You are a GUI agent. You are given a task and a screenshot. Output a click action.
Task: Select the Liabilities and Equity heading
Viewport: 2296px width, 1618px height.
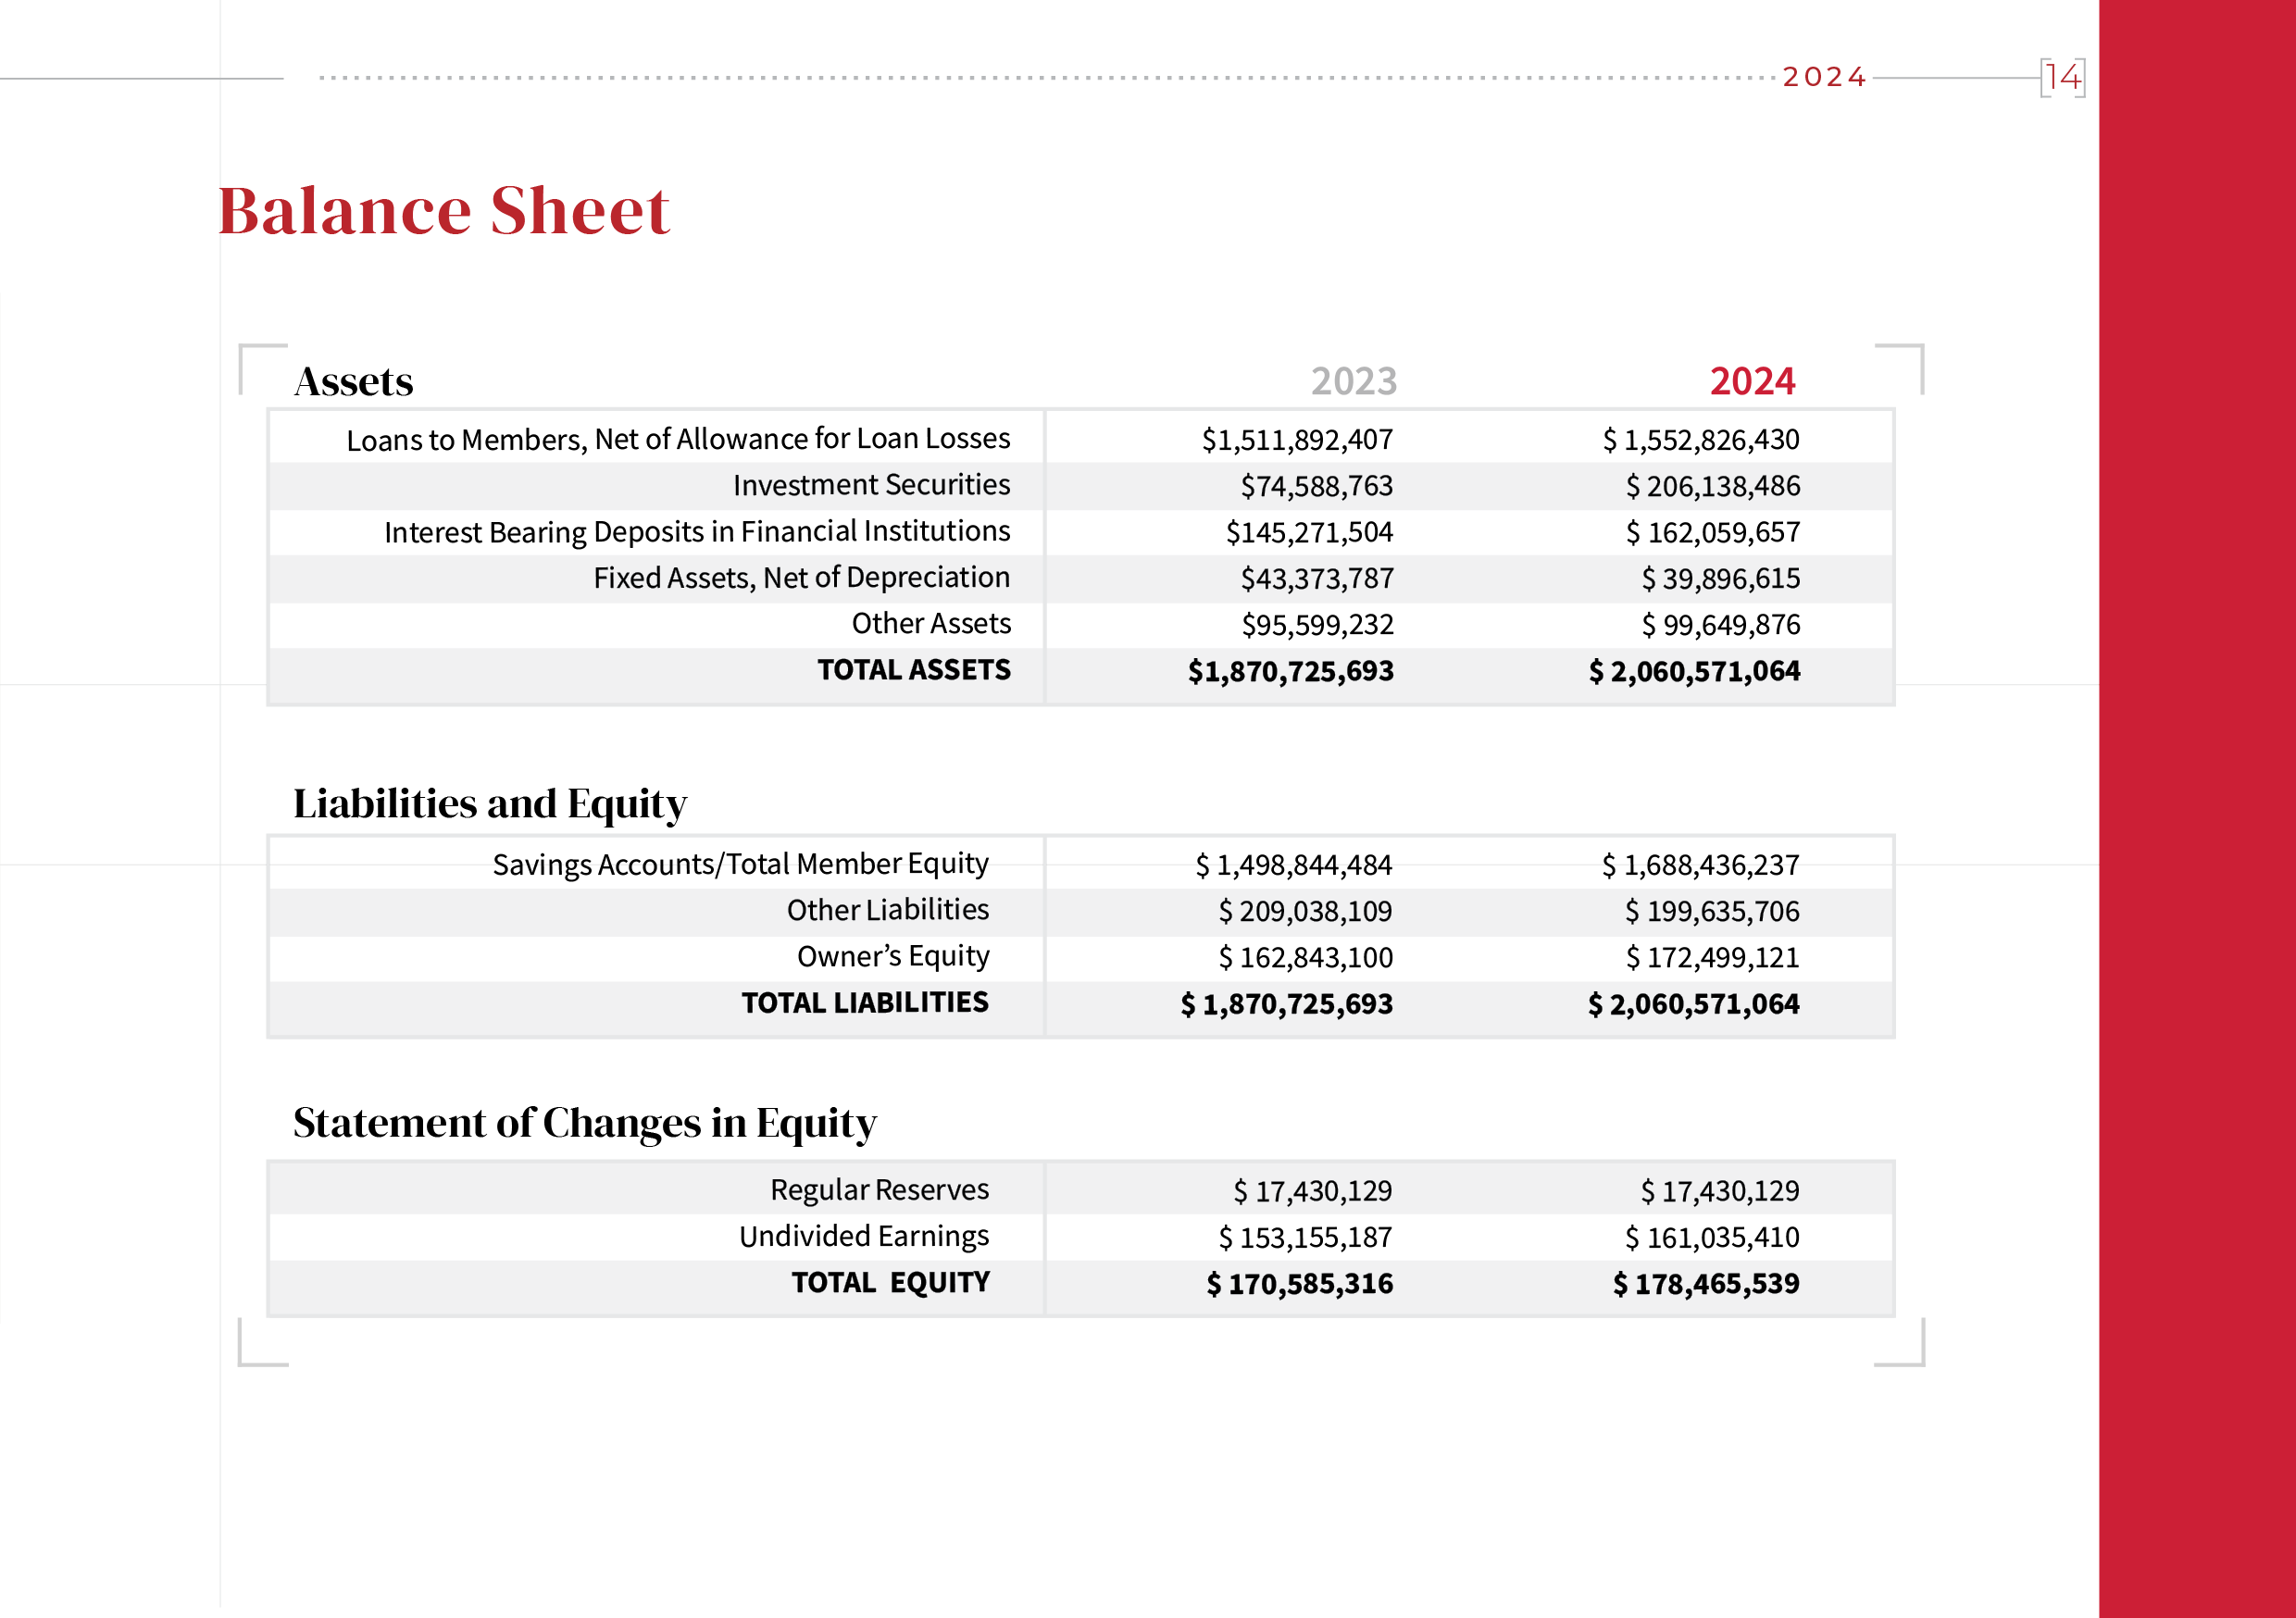(491, 802)
